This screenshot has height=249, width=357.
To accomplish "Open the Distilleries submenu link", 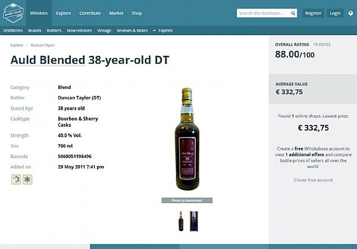I will coord(13,30).
